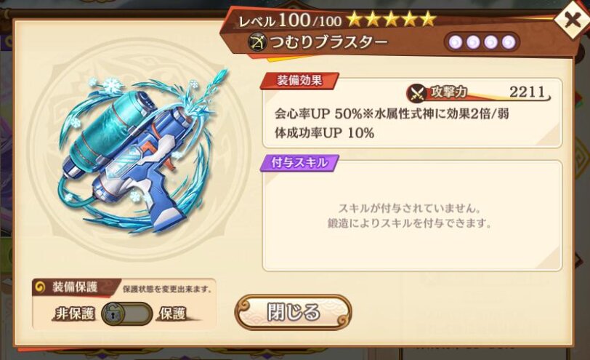Click the つむりブラスター weapon name title
This screenshot has height=360, width=590.
(328, 42)
